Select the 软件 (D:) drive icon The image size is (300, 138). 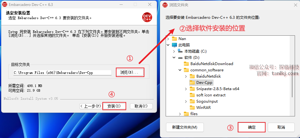tap(180, 58)
